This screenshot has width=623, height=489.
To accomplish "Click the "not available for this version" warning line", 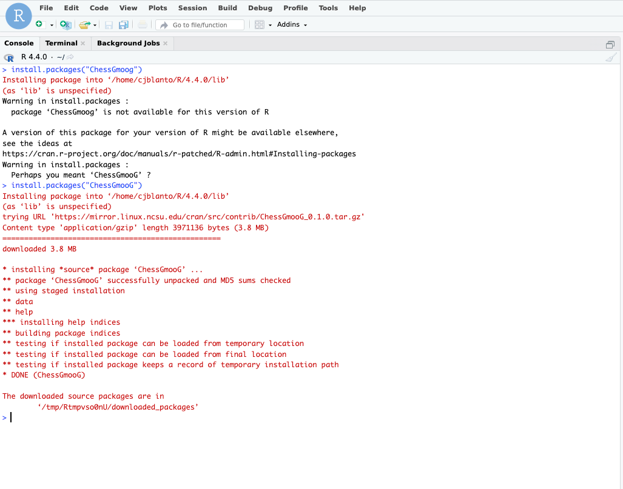I will click(140, 112).
